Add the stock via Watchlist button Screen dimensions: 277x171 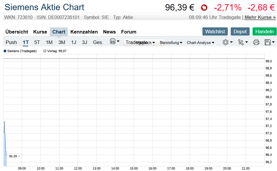(215, 31)
